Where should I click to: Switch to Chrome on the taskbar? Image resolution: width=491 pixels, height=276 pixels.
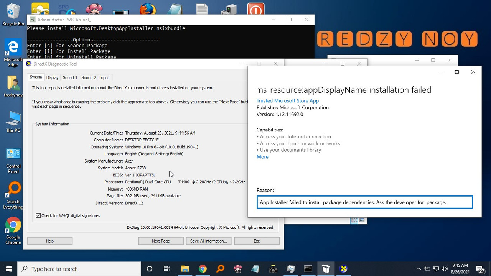point(203,269)
